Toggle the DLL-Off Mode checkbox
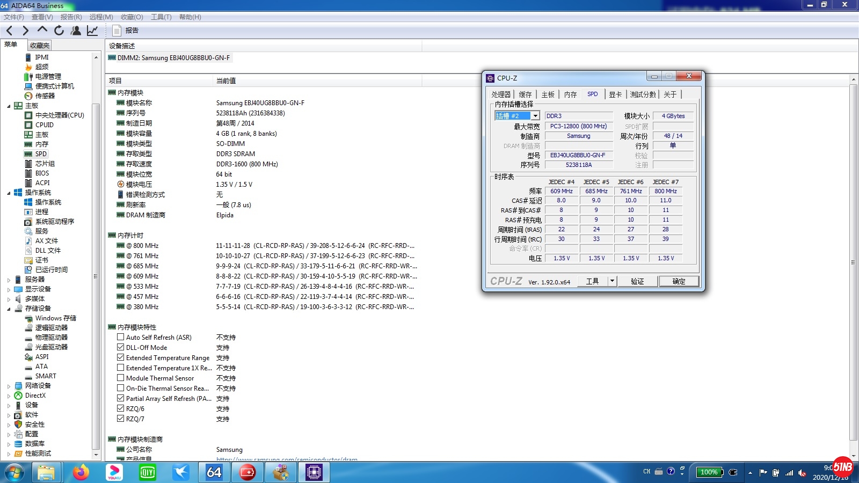The width and height of the screenshot is (859, 483). (x=121, y=347)
